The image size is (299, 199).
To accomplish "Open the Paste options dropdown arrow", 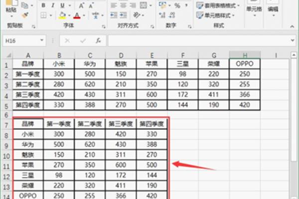I will point(11,16).
